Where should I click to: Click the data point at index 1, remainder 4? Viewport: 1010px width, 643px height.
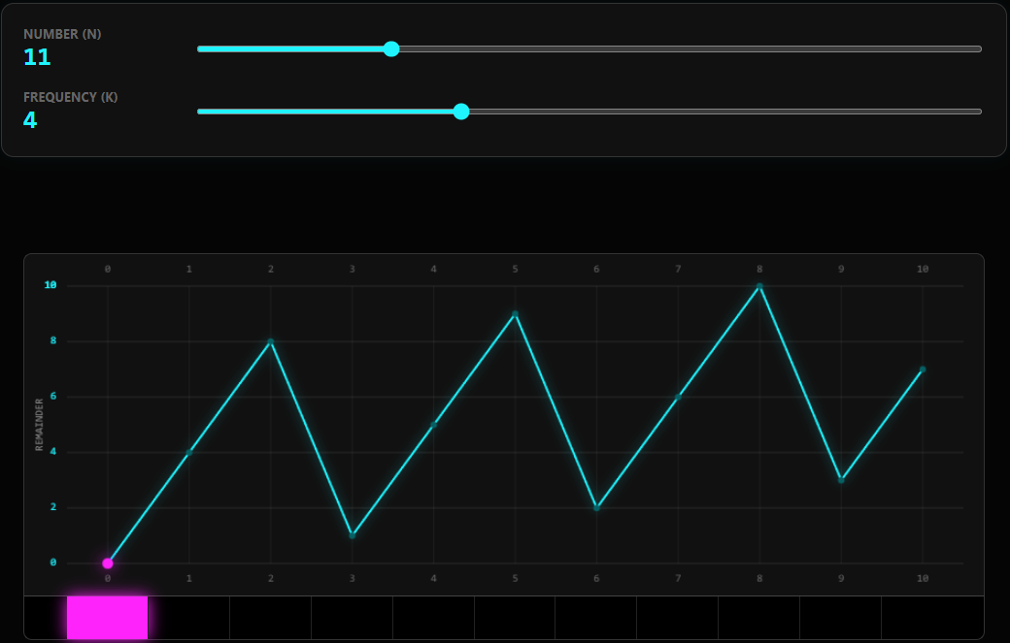click(x=189, y=453)
